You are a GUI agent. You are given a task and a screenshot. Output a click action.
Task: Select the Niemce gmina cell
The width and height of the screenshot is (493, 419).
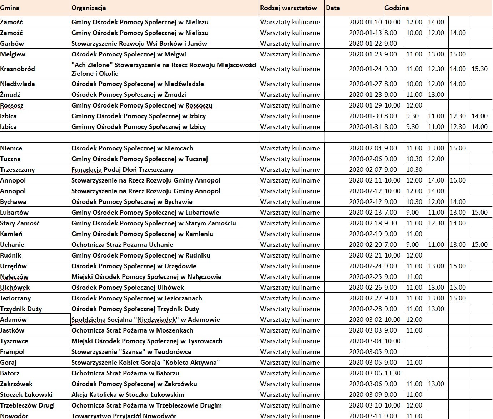tap(35, 148)
